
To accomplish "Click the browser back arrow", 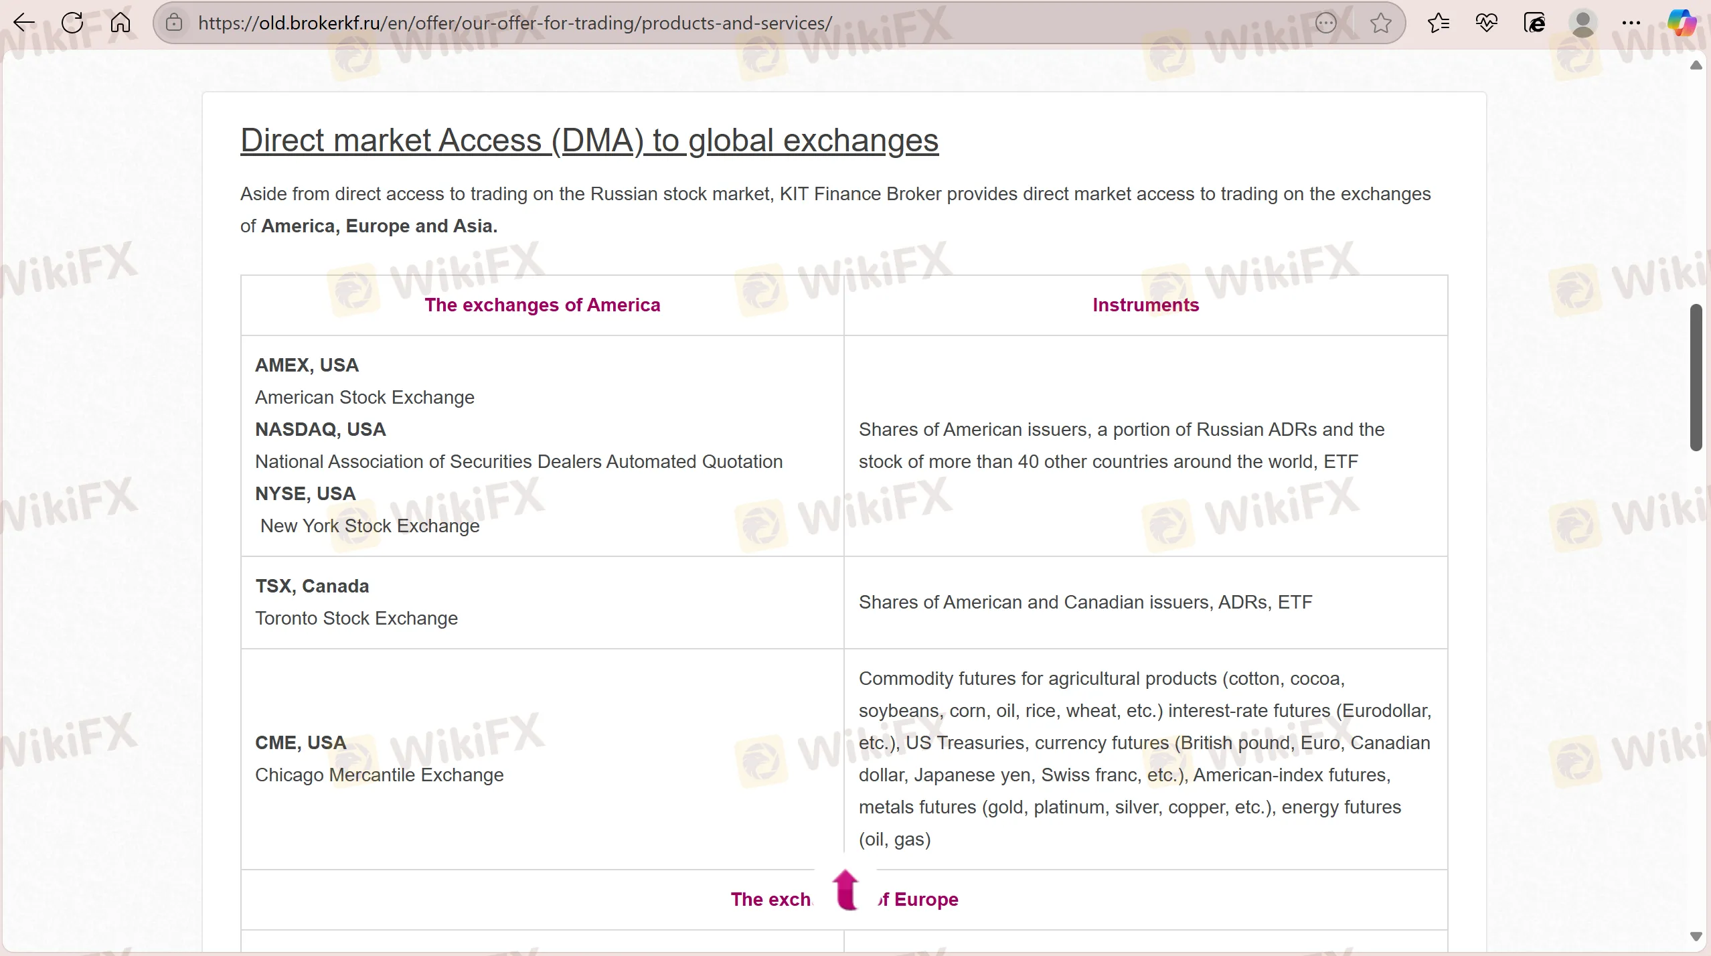I will pos(24,23).
